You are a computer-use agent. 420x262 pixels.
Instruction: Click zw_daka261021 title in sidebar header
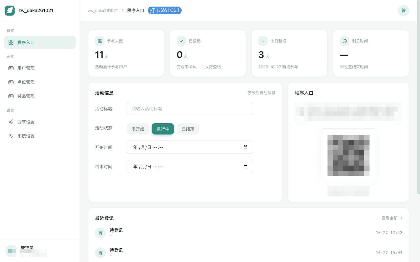tap(36, 10)
